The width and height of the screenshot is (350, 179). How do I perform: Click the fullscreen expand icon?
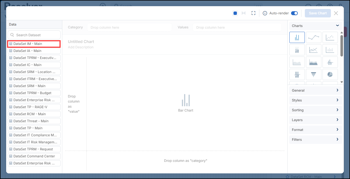pyautogui.click(x=253, y=13)
